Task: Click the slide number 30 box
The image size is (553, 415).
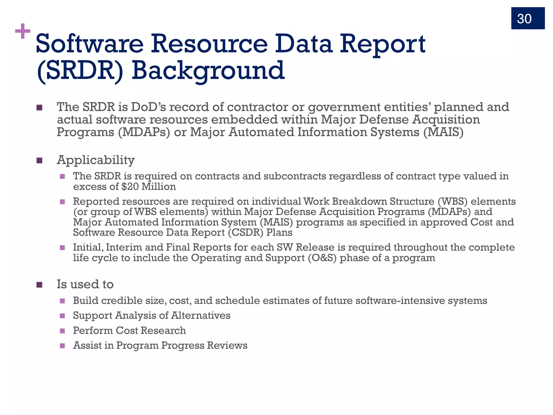Action: (x=528, y=18)
